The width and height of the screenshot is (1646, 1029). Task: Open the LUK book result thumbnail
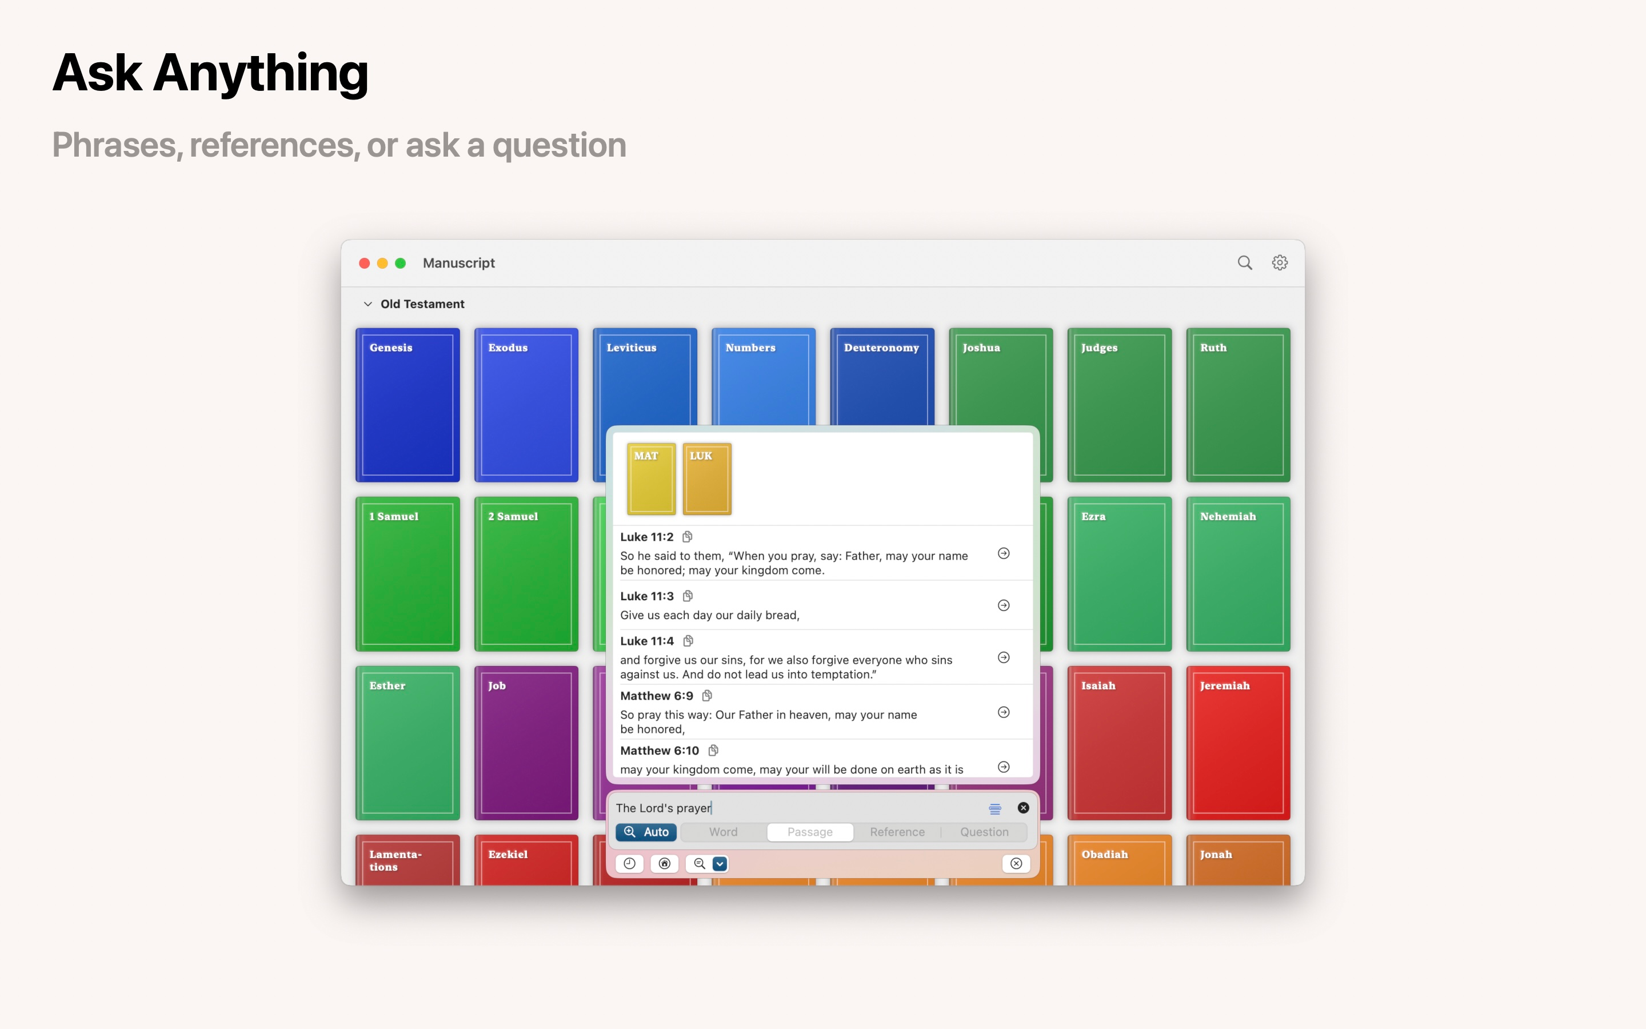[706, 479]
